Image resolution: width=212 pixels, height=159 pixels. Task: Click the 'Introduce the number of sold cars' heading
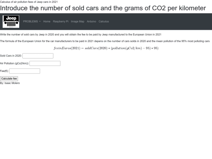pos(103,8)
